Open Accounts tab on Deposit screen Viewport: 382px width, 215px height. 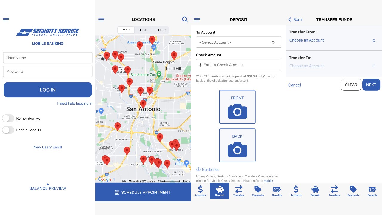coord(201,191)
